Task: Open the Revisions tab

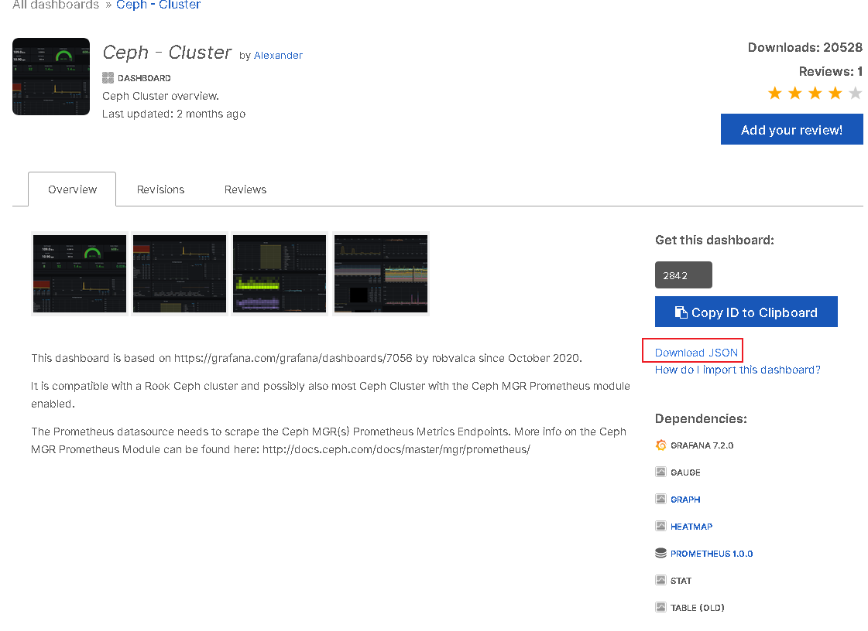Action: coord(160,189)
